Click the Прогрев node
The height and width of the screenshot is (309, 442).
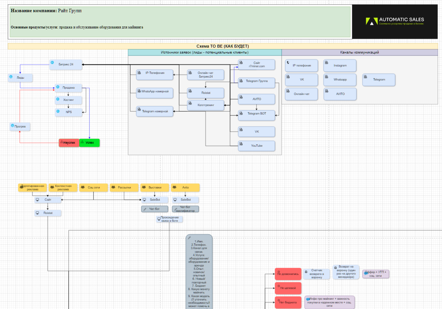(x=20, y=126)
